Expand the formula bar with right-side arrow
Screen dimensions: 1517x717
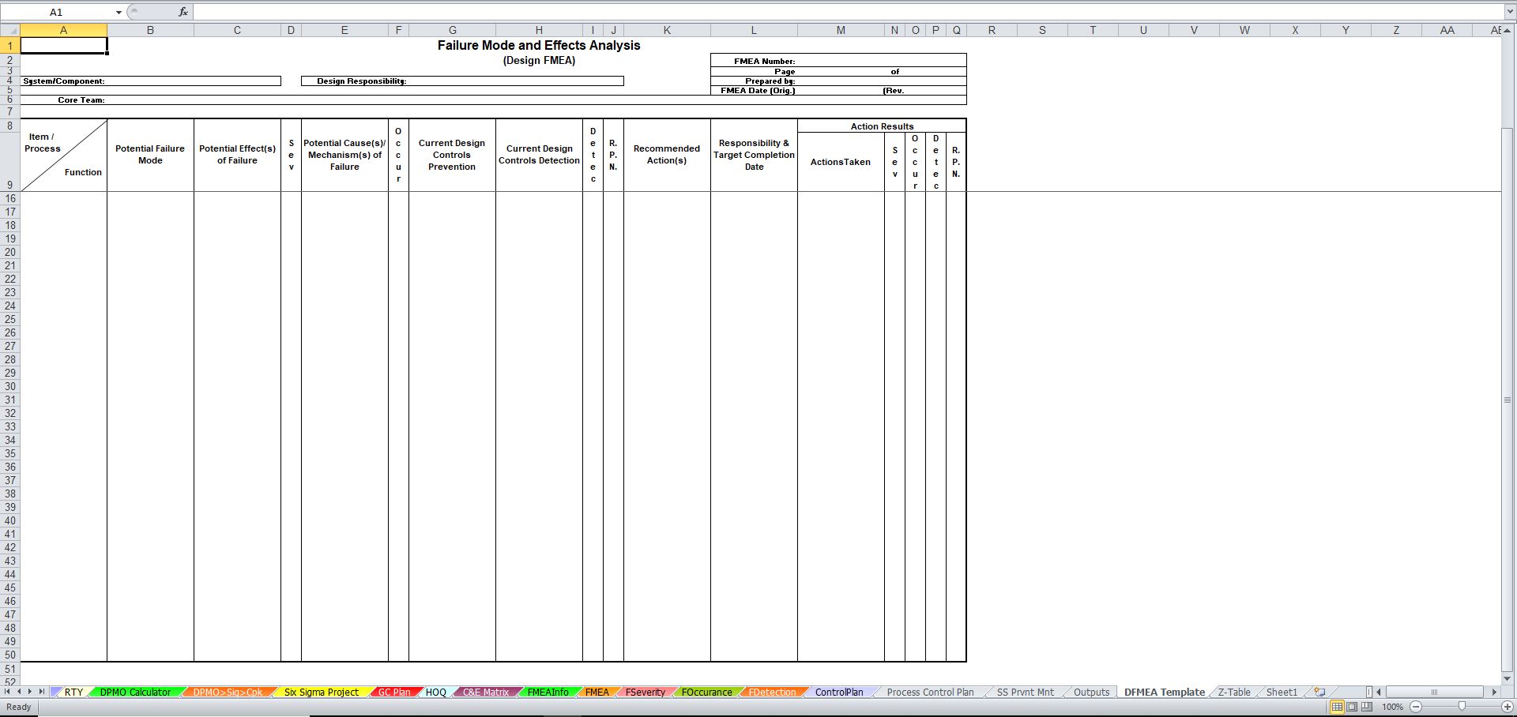coord(1509,12)
